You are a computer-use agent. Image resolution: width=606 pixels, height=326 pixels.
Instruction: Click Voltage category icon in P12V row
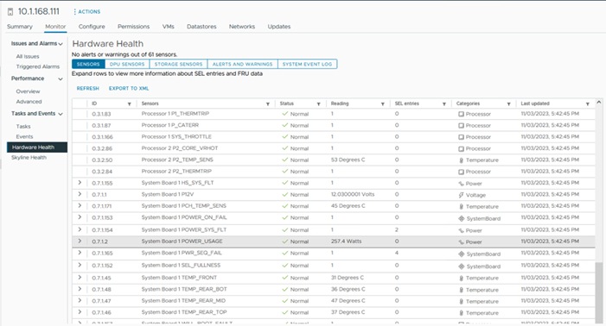click(x=461, y=196)
